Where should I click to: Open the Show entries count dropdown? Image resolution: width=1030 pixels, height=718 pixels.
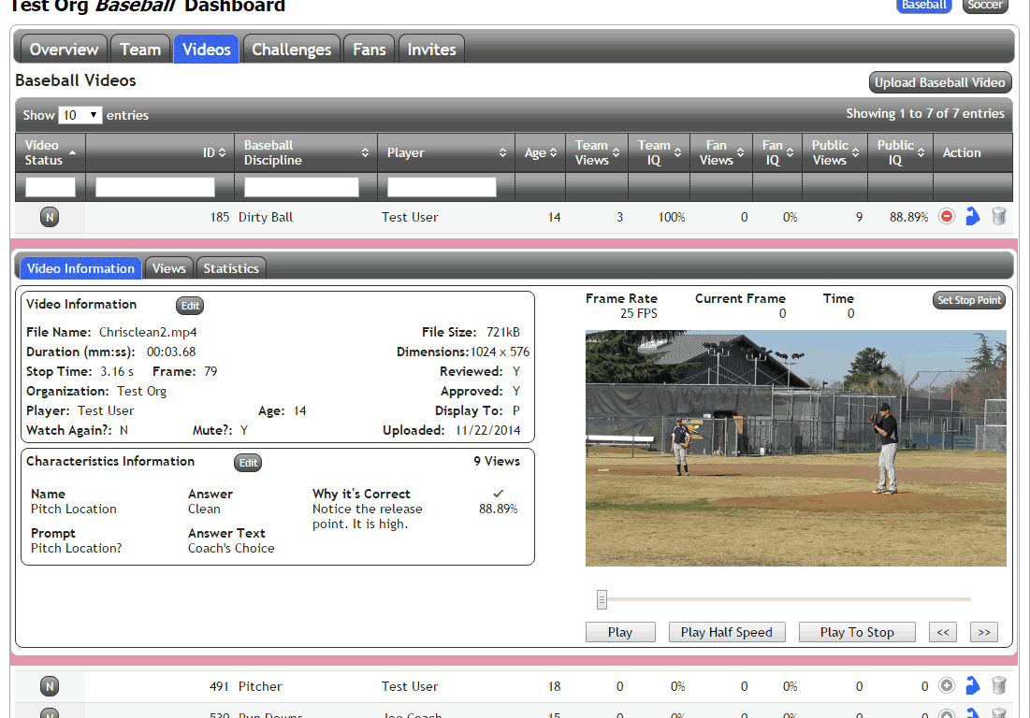tap(80, 115)
